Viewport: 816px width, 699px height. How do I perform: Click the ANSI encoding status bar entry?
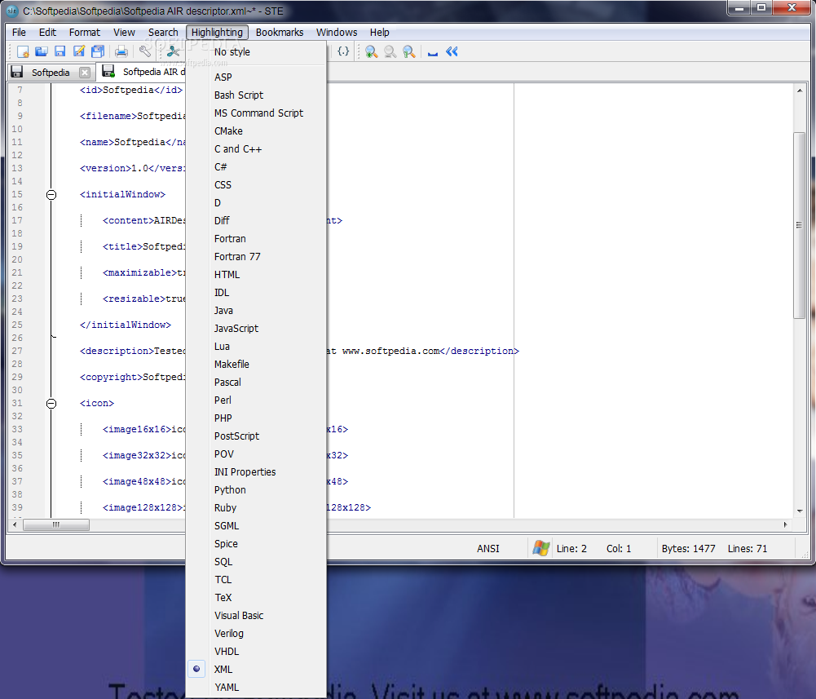[488, 548]
